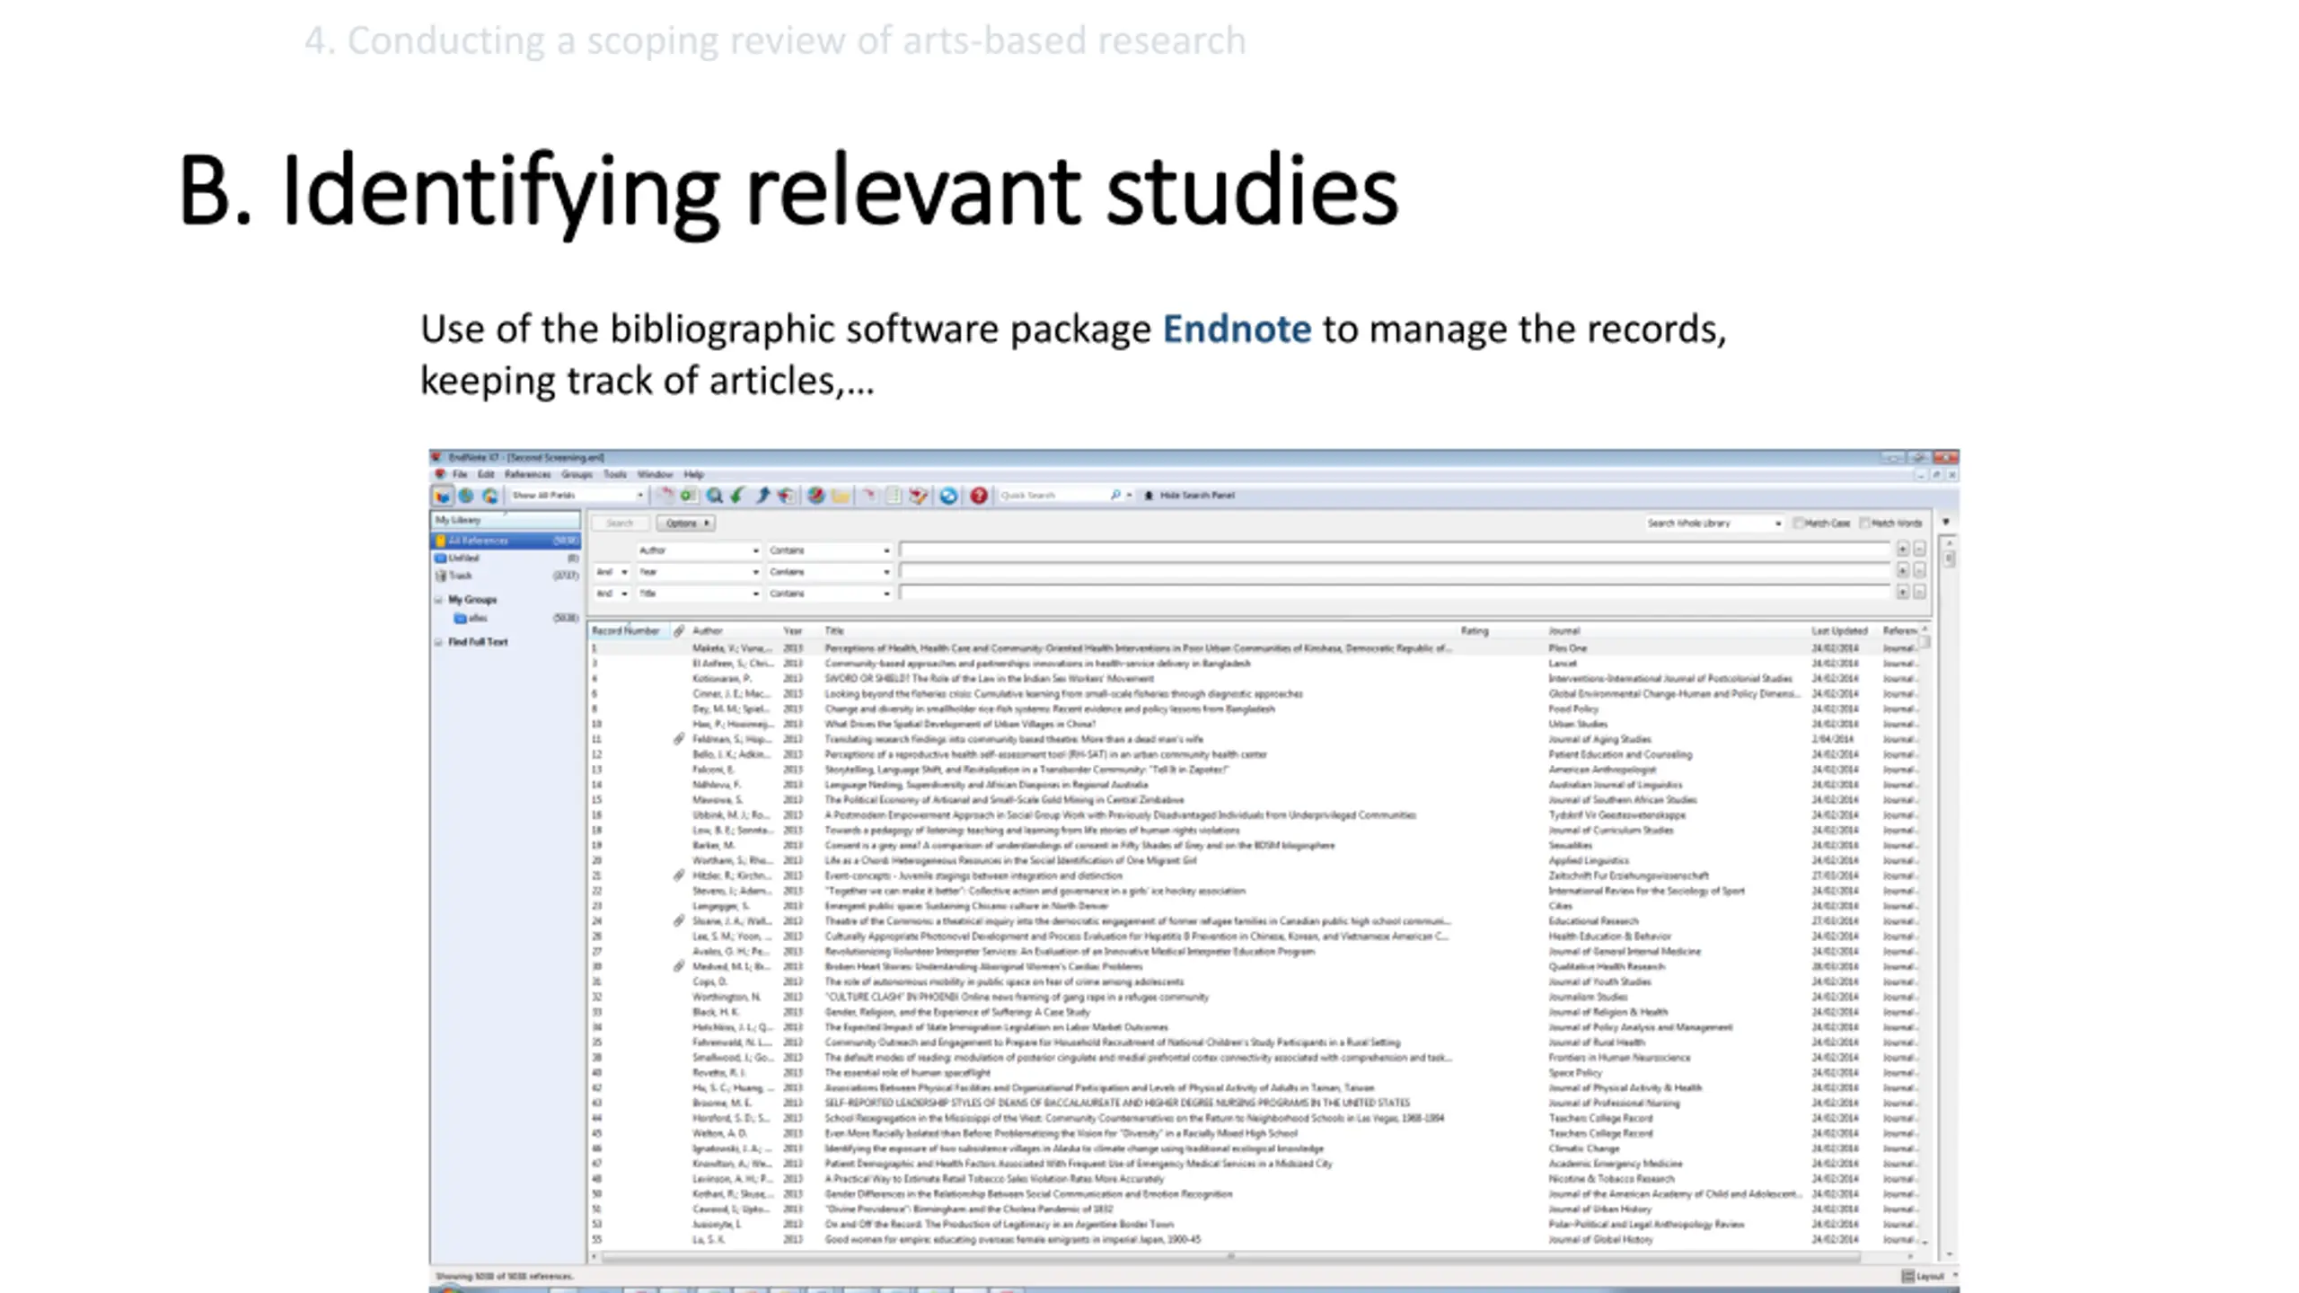Viewport: 2299px width, 1293px height.
Task: Click the blue Export arrow icon
Action: point(762,496)
